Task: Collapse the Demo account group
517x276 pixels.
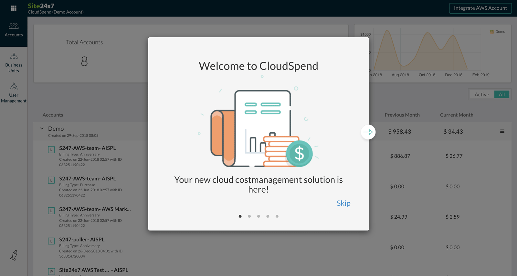Action: [x=42, y=128]
